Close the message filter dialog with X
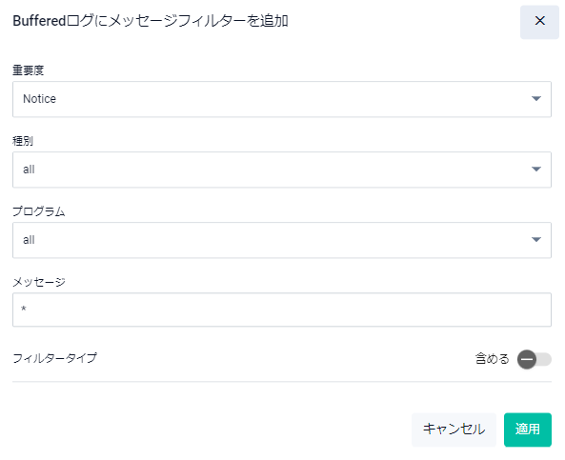Image resolution: width=565 pixels, height=460 pixels. (539, 21)
